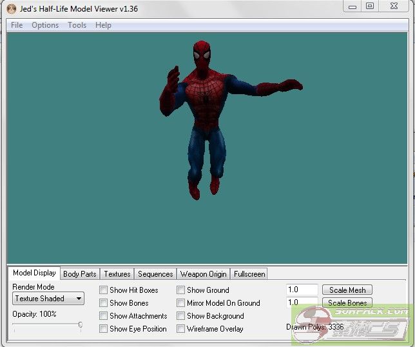This screenshot has width=415, height=347.
Task: Open the File menu
Action: 17,25
